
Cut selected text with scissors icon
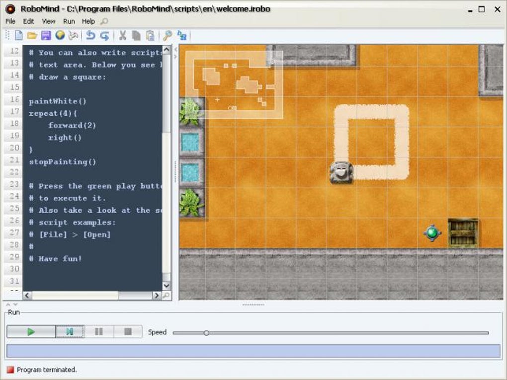(x=122, y=35)
